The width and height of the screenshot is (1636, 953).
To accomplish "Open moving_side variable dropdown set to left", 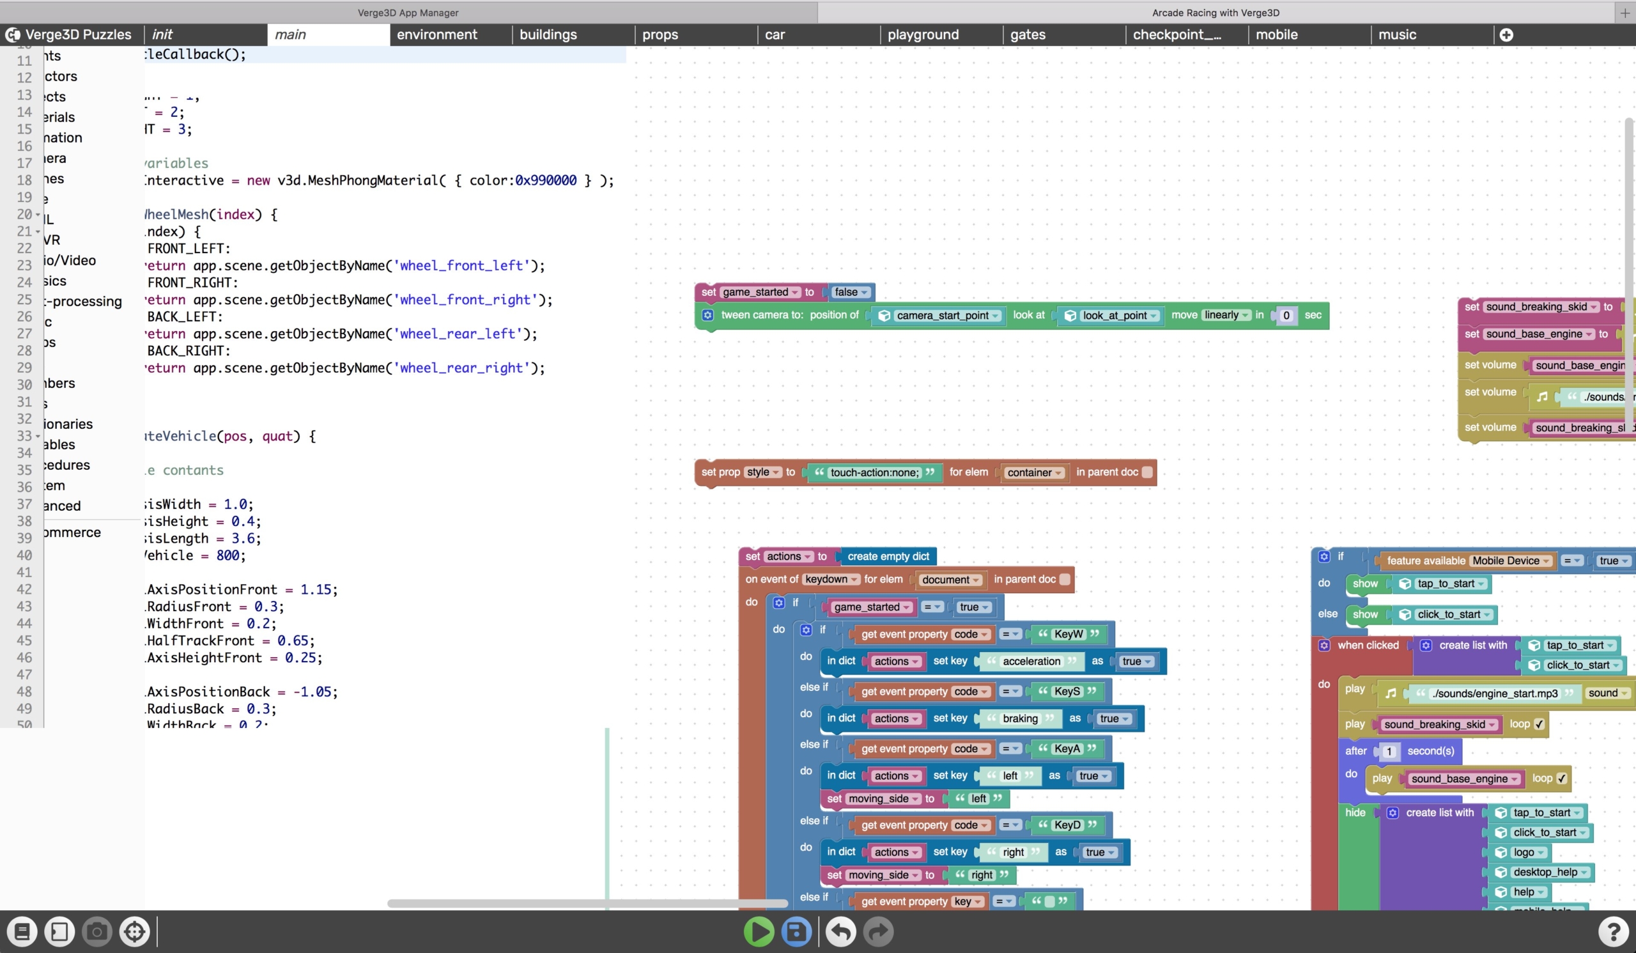I will pos(884,798).
